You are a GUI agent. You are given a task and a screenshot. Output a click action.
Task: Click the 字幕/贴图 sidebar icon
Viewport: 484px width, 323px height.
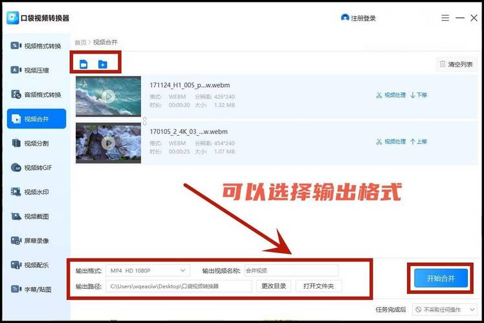click(x=16, y=289)
